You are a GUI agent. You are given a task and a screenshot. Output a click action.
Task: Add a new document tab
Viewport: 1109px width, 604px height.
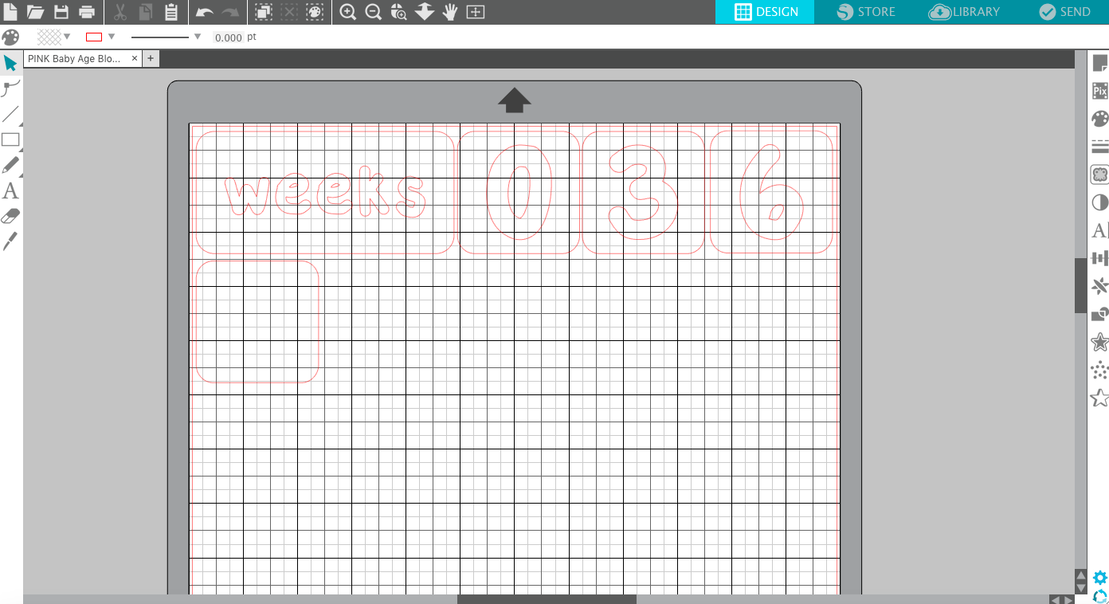(x=151, y=58)
